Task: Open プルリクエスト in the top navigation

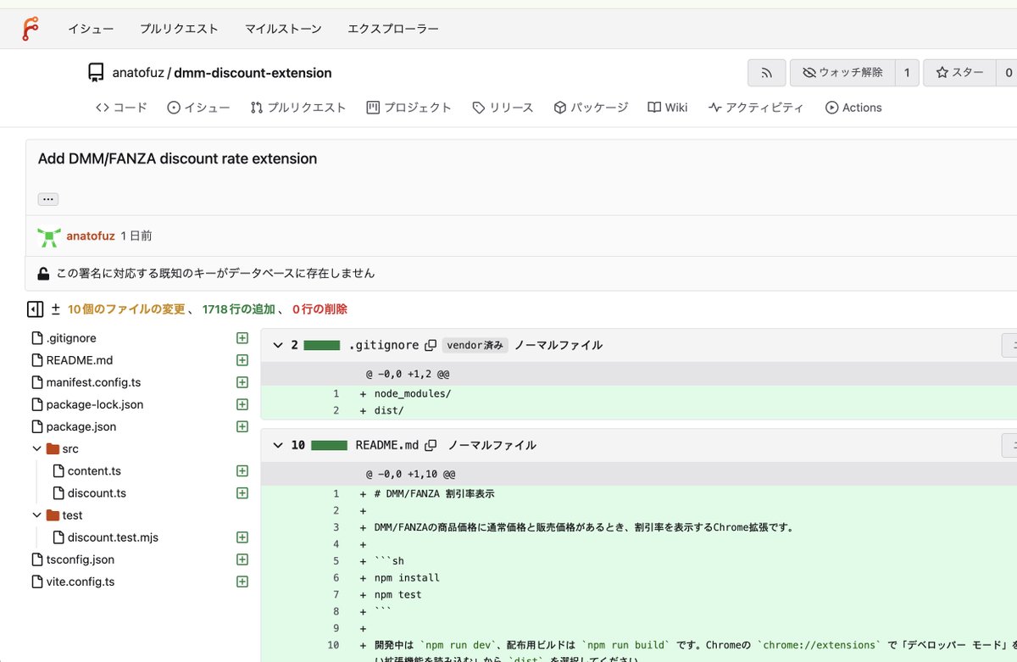Action: [x=180, y=29]
